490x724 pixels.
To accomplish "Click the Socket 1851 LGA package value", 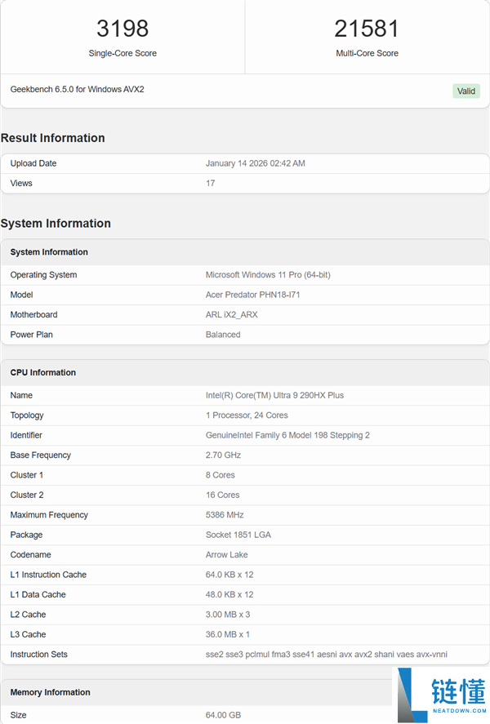I will [238, 535].
